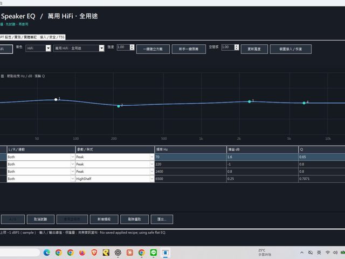Screen dimensions: 345x259
Task: Select EQ curve point 4
Action: (304, 103)
